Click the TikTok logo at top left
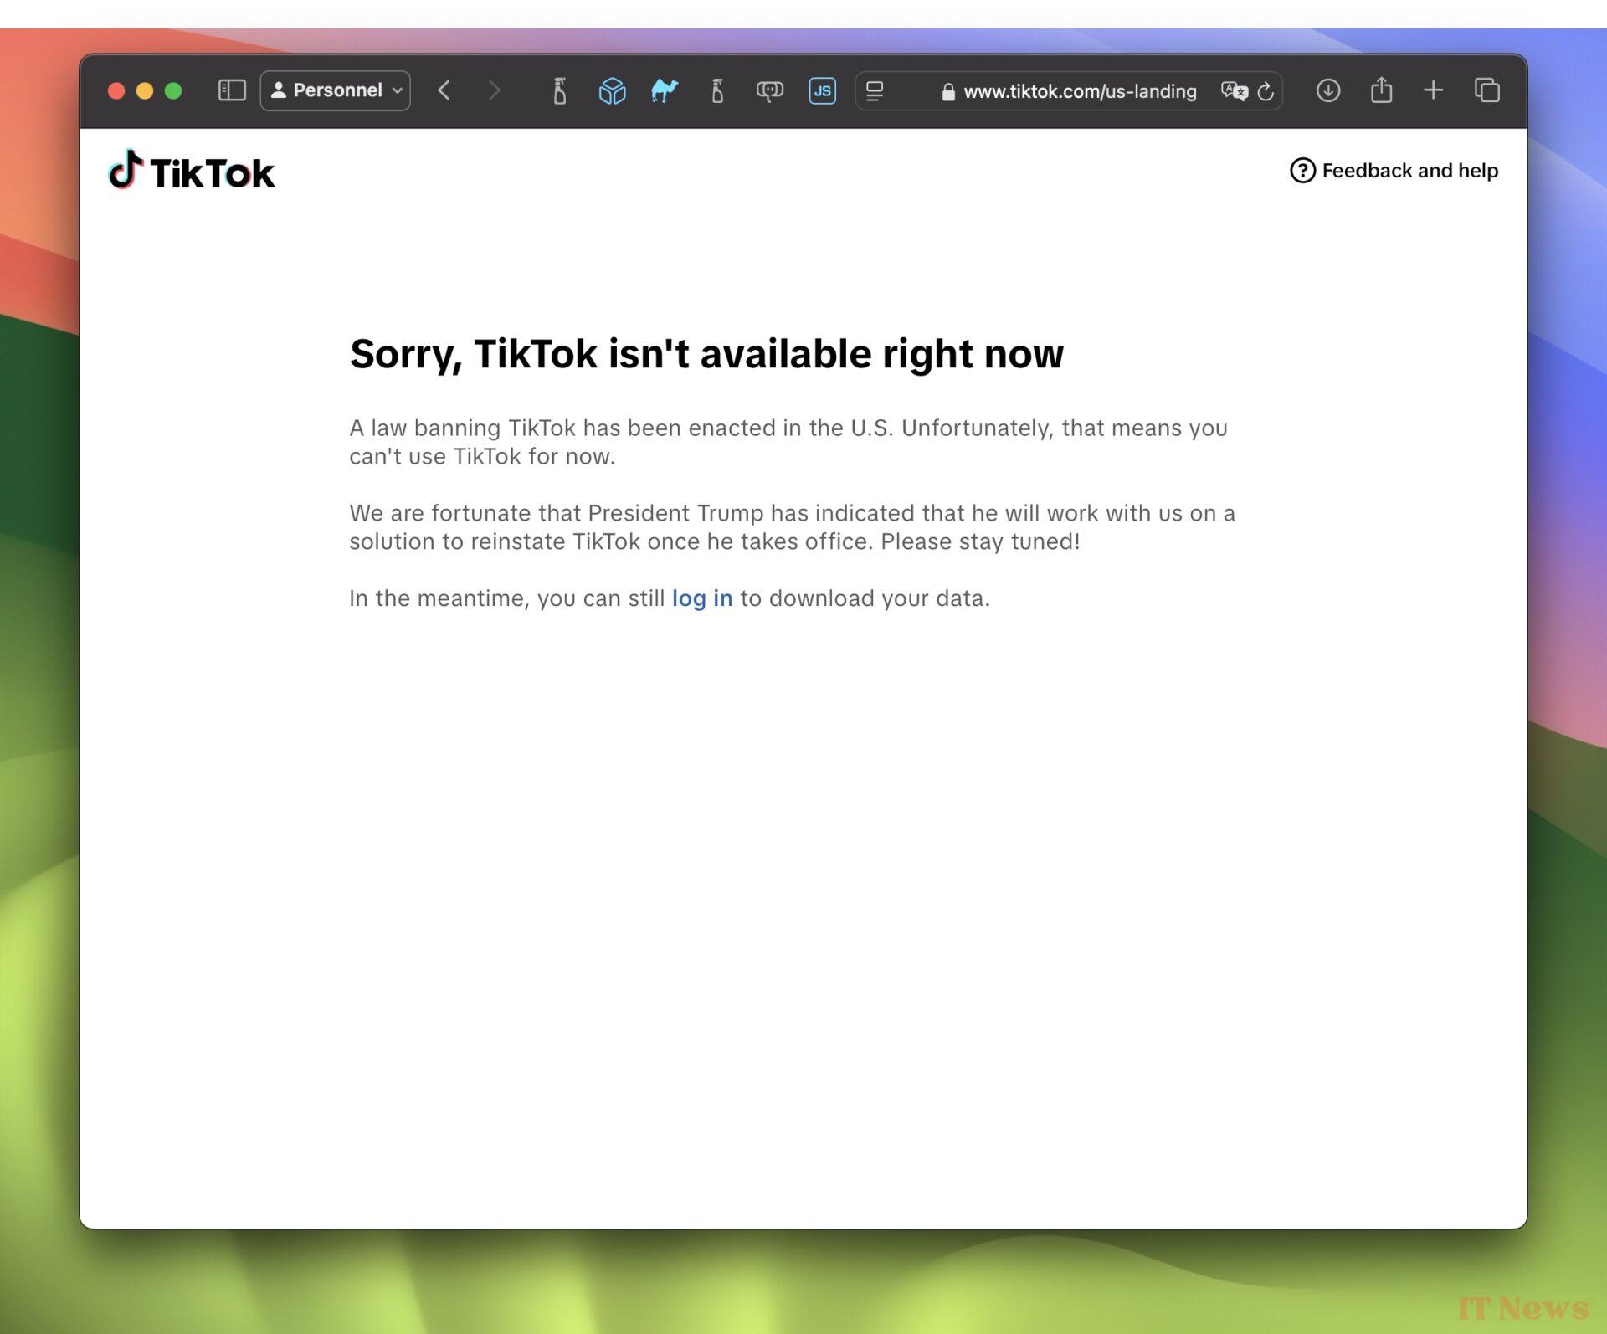Image resolution: width=1607 pixels, height=1334 pixels. [193, 171]
